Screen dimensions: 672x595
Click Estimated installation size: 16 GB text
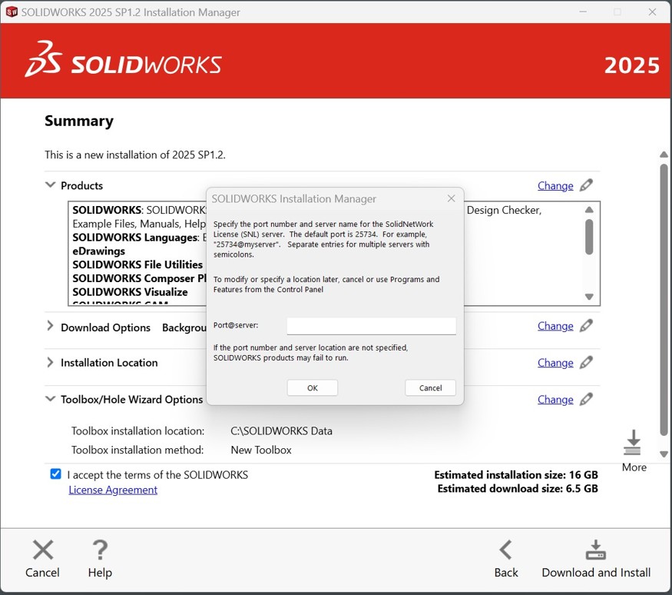pyautogui.click(x=515, y=475)
